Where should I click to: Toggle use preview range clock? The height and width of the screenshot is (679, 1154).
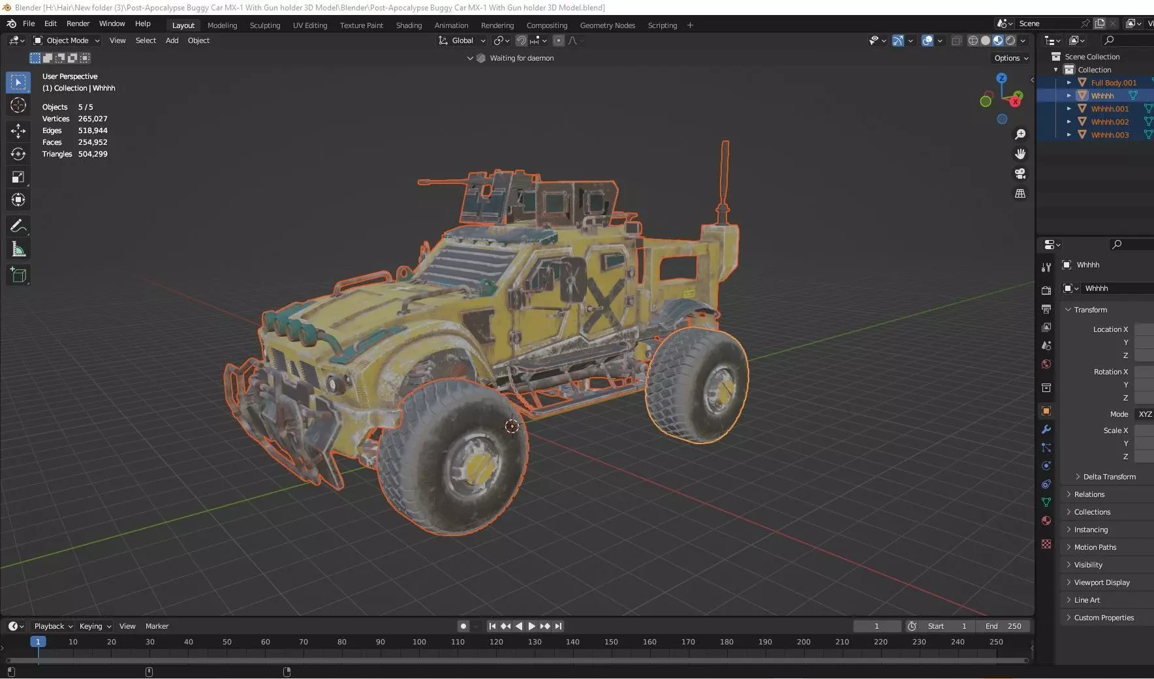[x=912, y=626]
